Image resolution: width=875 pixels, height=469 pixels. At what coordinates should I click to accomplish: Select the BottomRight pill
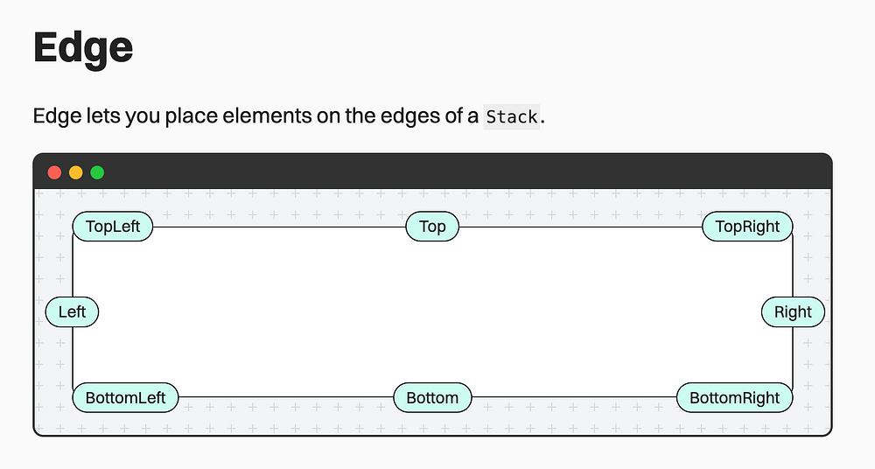(734, 397)
